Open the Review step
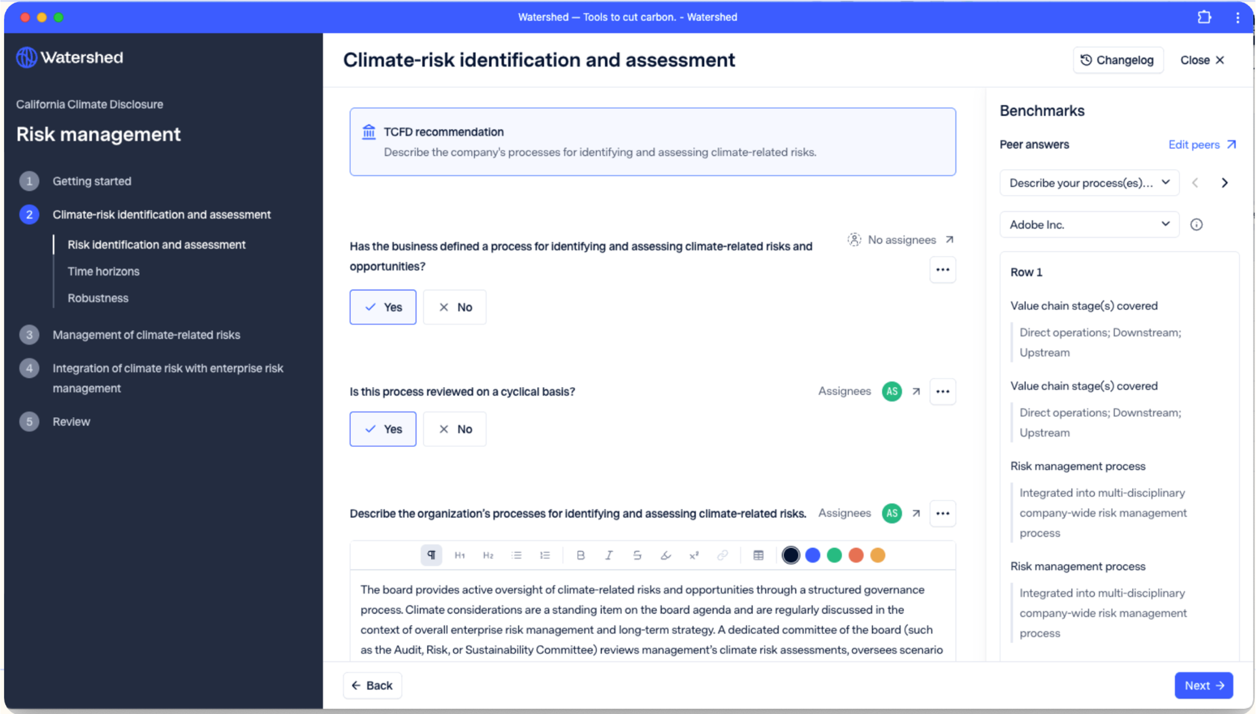 (x=71, y=422)
